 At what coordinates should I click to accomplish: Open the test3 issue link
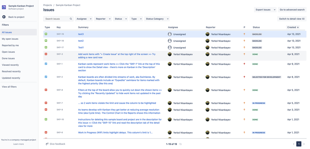[x=81, y=34]
